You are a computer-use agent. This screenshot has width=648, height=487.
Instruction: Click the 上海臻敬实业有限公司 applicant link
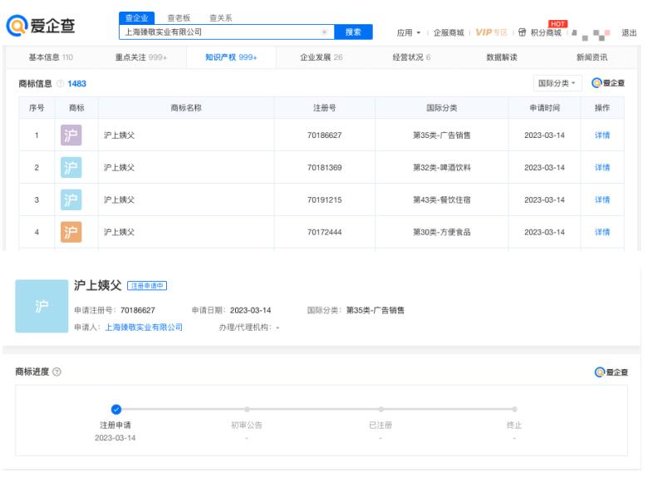coord(144,327)
